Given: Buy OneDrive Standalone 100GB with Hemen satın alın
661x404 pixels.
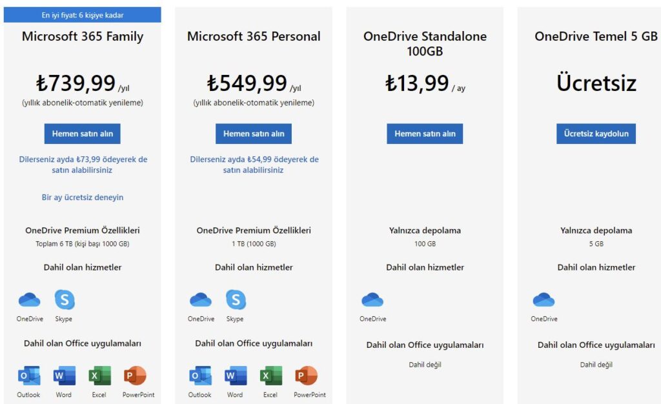Looking at the screenshot, I should pyautogui.click(x=425, y=134).
